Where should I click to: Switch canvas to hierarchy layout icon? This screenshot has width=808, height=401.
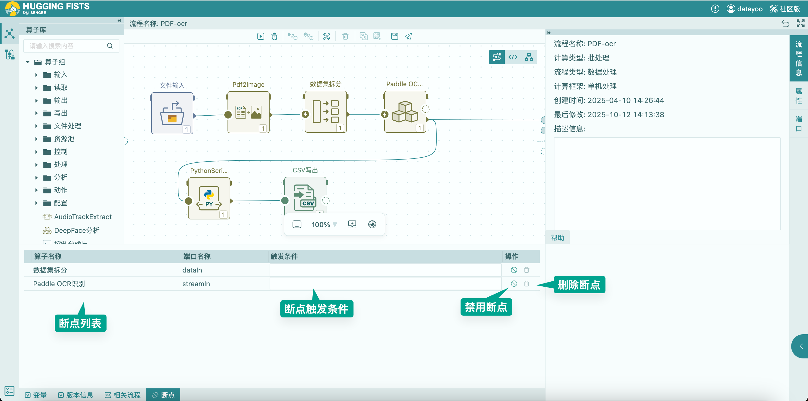coord(529,57)
